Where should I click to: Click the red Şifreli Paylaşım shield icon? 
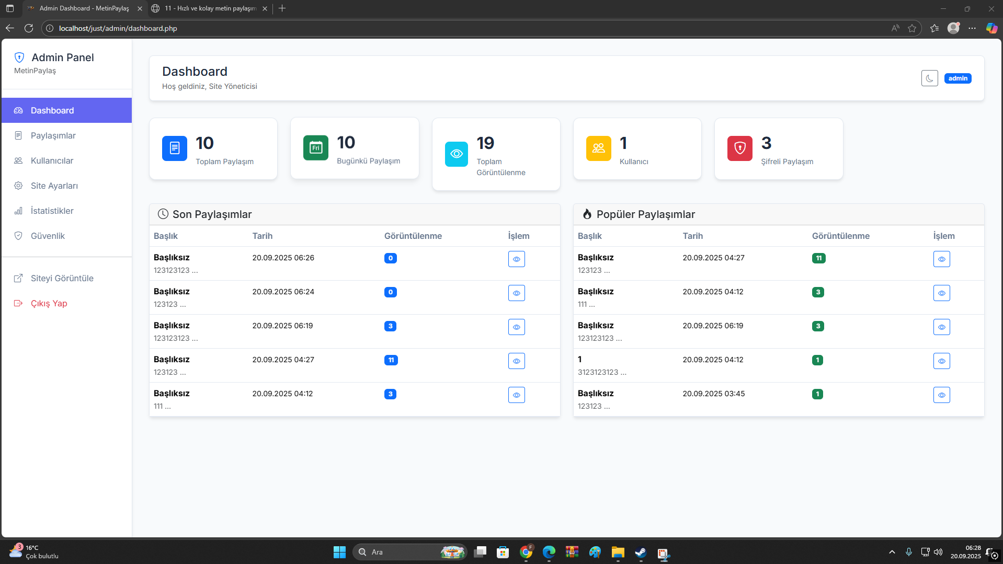coord(739,148)
